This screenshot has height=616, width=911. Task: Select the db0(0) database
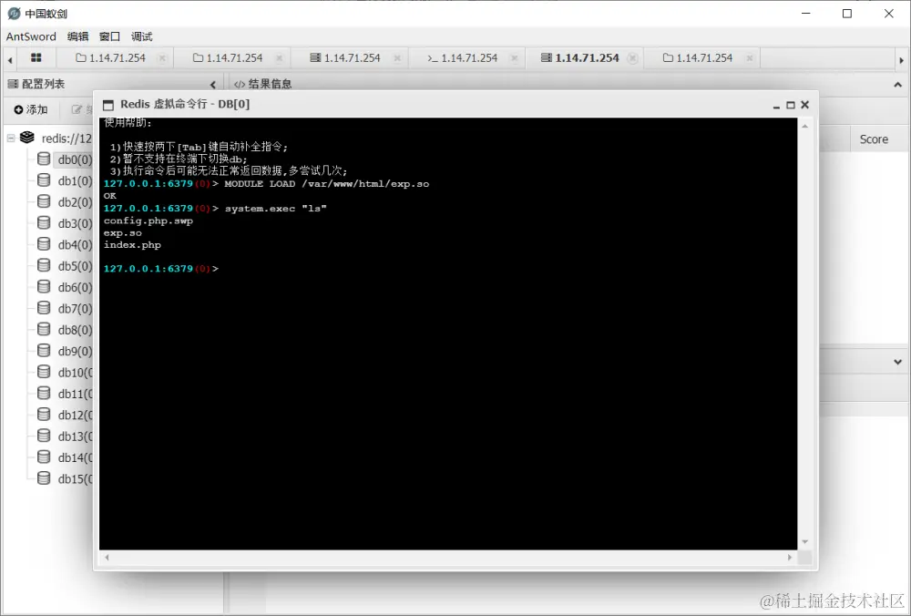[x=75, y=159]
